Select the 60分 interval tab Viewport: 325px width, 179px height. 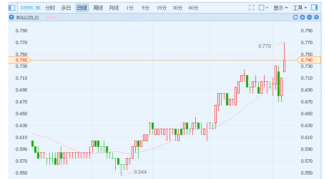193,8
